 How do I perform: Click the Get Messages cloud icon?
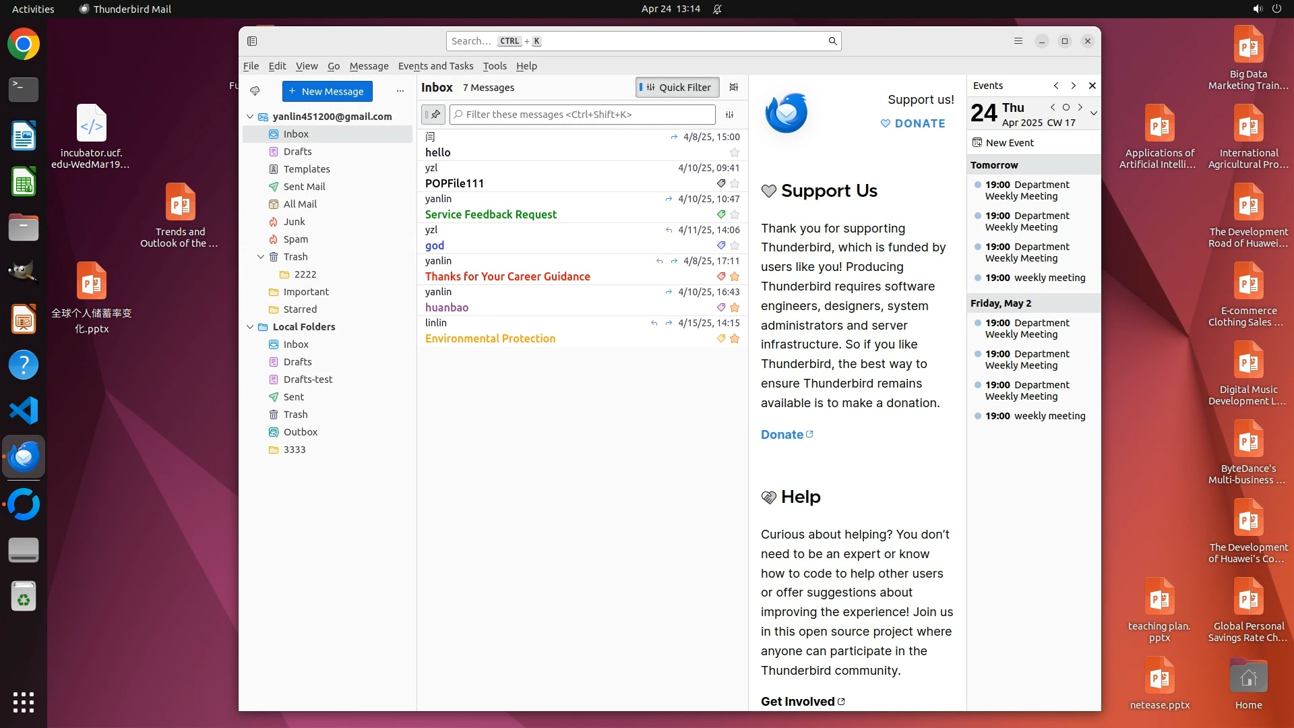pos(255,91)
